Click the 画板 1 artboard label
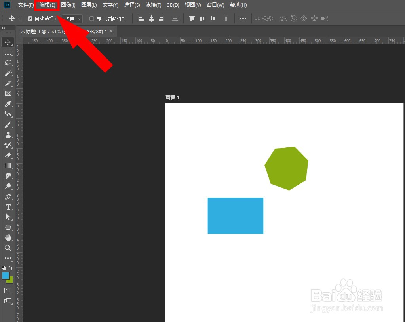The height and width of the screenshot is (322, 405). pyautogui.click(x=172, y=97)
